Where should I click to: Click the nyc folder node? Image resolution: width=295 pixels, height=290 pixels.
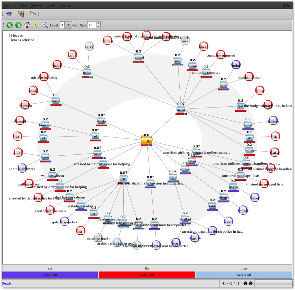178,61
